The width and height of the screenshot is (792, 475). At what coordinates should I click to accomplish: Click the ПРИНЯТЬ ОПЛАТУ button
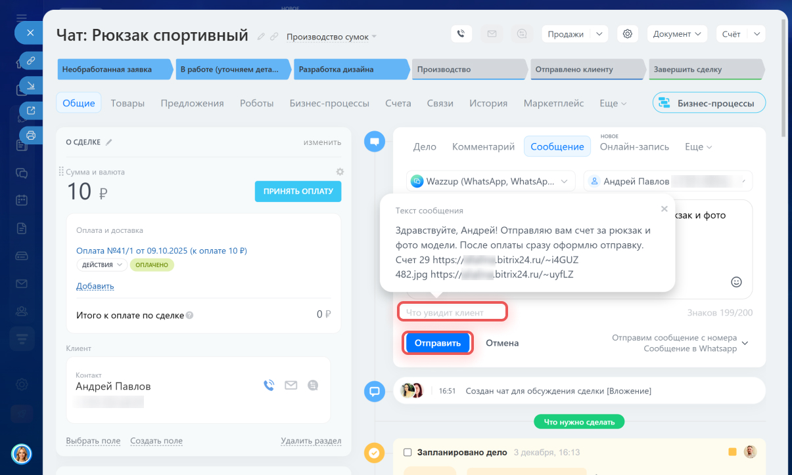(x=298, y=192)
